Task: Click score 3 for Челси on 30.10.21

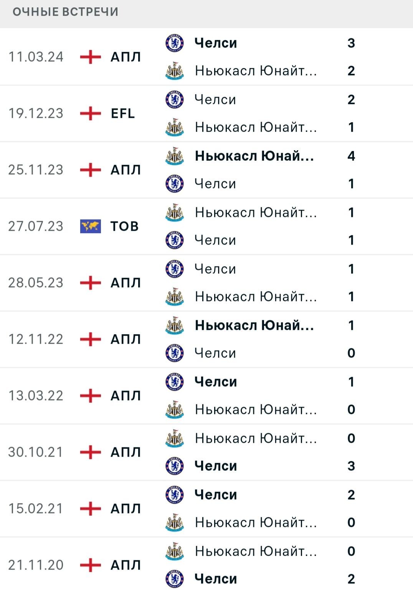Action: 351,466
